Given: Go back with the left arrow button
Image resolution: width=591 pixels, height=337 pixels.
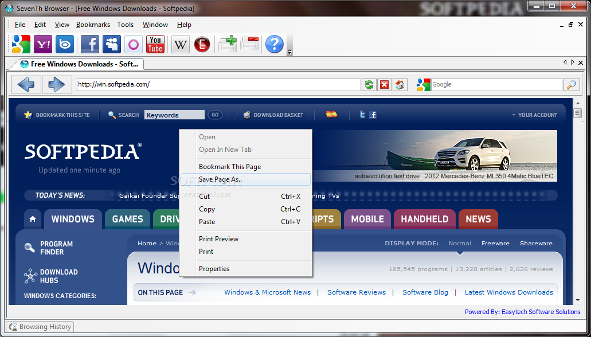Looking at the screenshot, I should 26,84.
